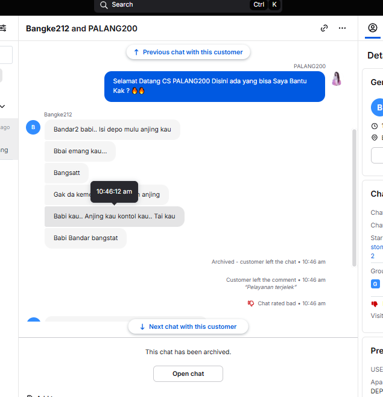Select the customer profile details tab icon
The width and height of the screenshot is (383, 397).
click(x=372, y=28)
